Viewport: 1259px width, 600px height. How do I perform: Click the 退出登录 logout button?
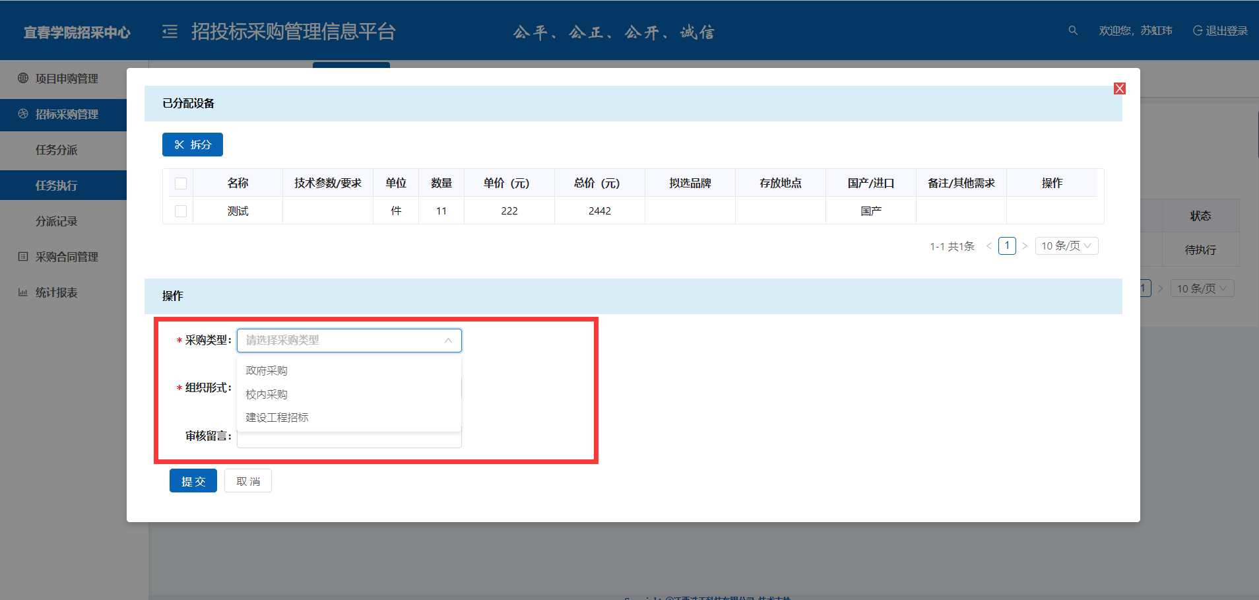coord(1220,31)
